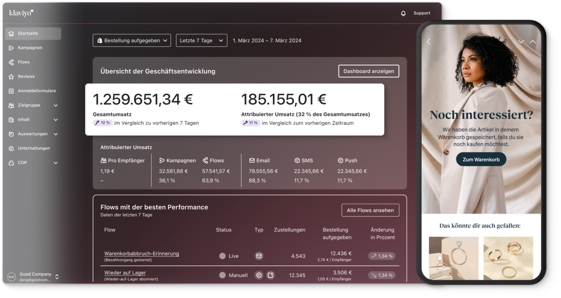Click the upward 1,34 % change badge
The height and width of the screenshot is (298, 561).
click(x=382, y=256)
